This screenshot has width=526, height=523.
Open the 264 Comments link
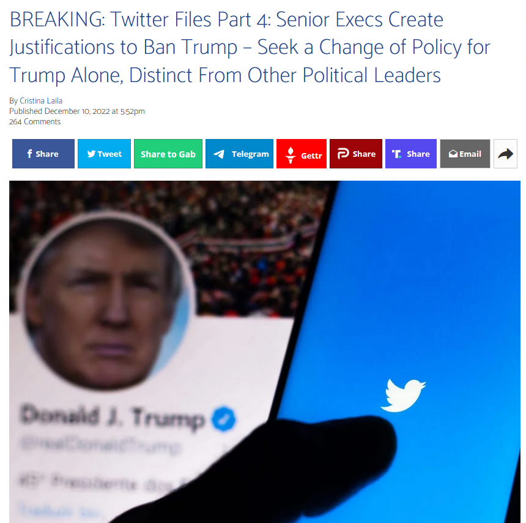35,122
